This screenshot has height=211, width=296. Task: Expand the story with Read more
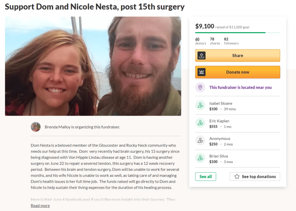coord(40,206)
